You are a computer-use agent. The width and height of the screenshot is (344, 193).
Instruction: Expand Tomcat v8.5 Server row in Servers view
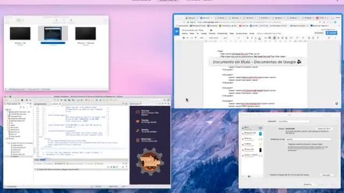35,169
